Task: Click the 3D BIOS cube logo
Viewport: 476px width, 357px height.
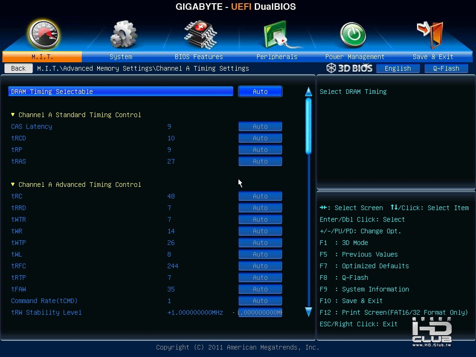Action: (331, 68)
